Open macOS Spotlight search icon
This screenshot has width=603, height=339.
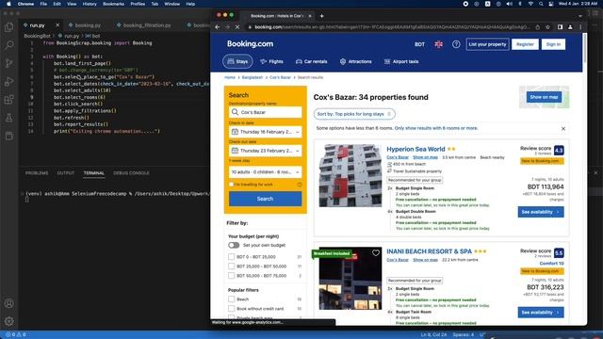[x=541, y=4]
